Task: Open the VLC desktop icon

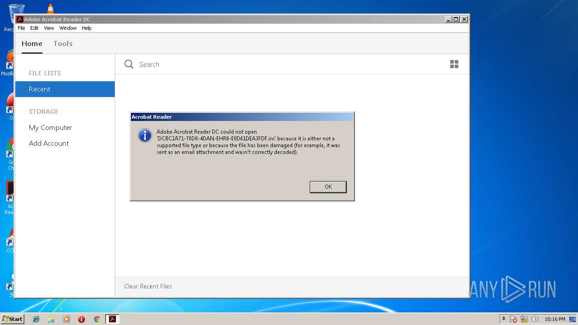Action: pos(50,9)
